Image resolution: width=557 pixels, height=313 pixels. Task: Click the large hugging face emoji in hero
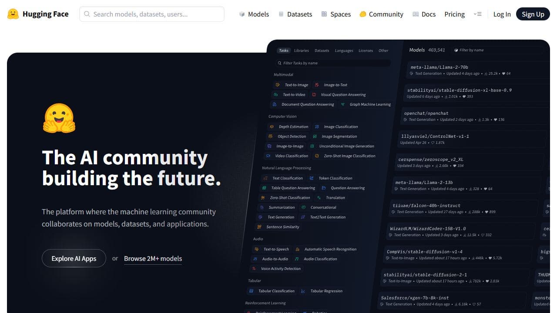pyautogui.click(x=59, y=118)
